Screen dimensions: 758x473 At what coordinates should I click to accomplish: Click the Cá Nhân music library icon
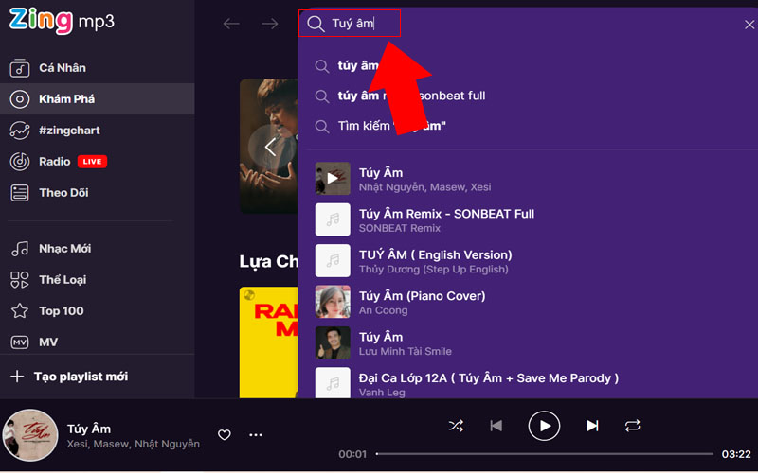19,68
